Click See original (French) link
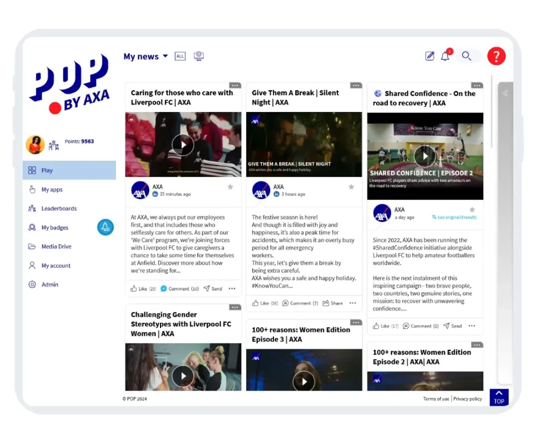This screenshot has height=441, width=537. pyautogui.click(x=454, y=217)
